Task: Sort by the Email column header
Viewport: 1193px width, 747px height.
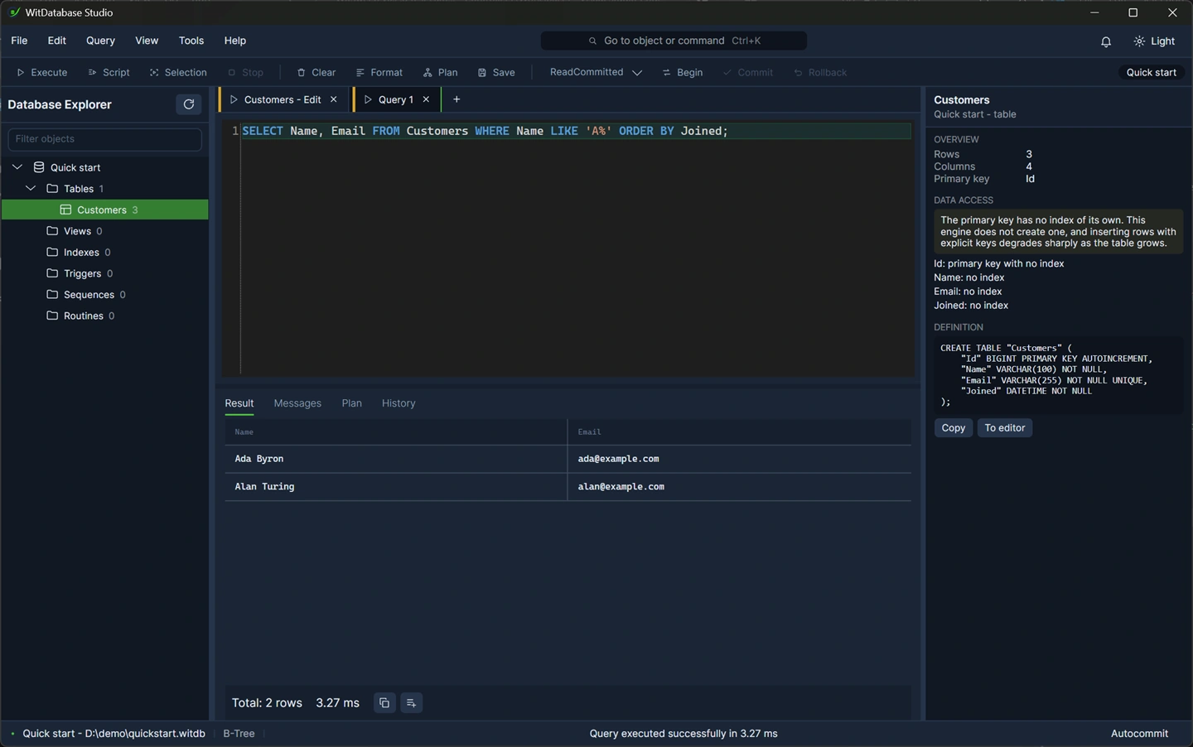Action: pos(739,432)
